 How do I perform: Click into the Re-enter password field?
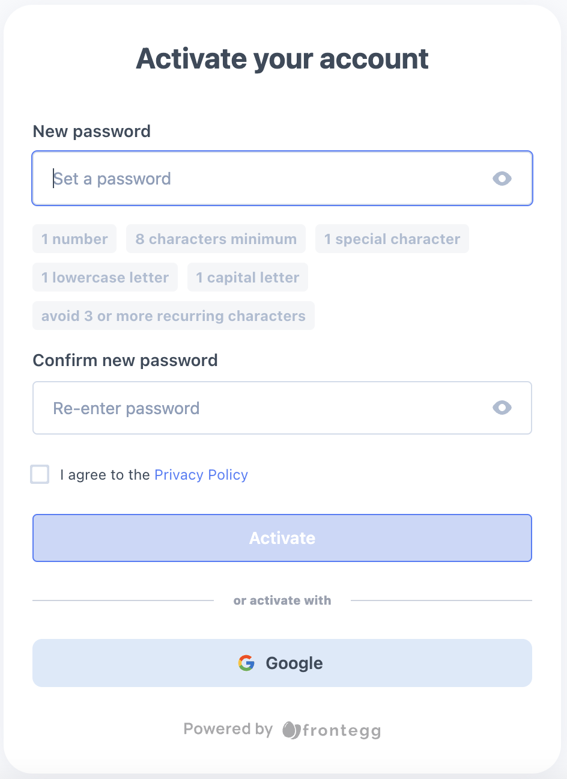264,408
